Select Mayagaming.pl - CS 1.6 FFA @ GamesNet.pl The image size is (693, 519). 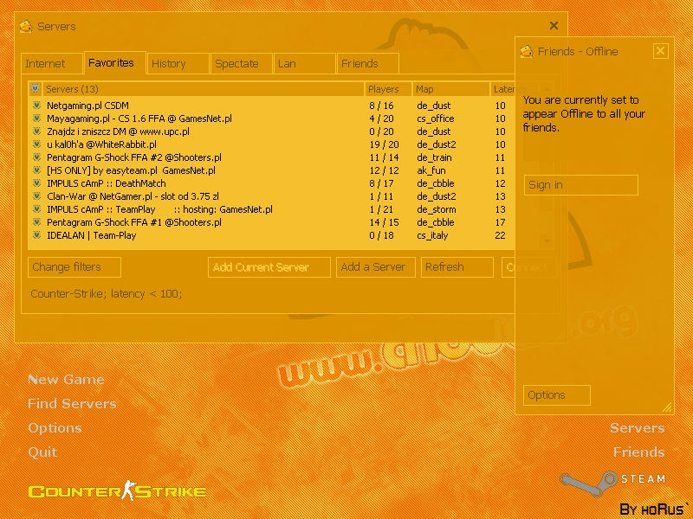click(x=139, y=119)
